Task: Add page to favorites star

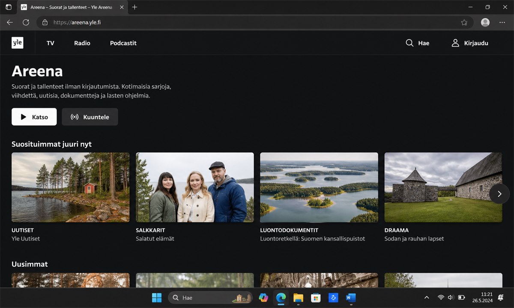Action: (464, 22)
